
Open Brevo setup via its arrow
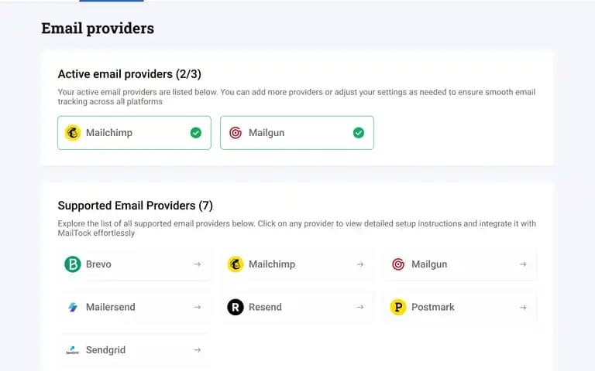pos(198,264)
